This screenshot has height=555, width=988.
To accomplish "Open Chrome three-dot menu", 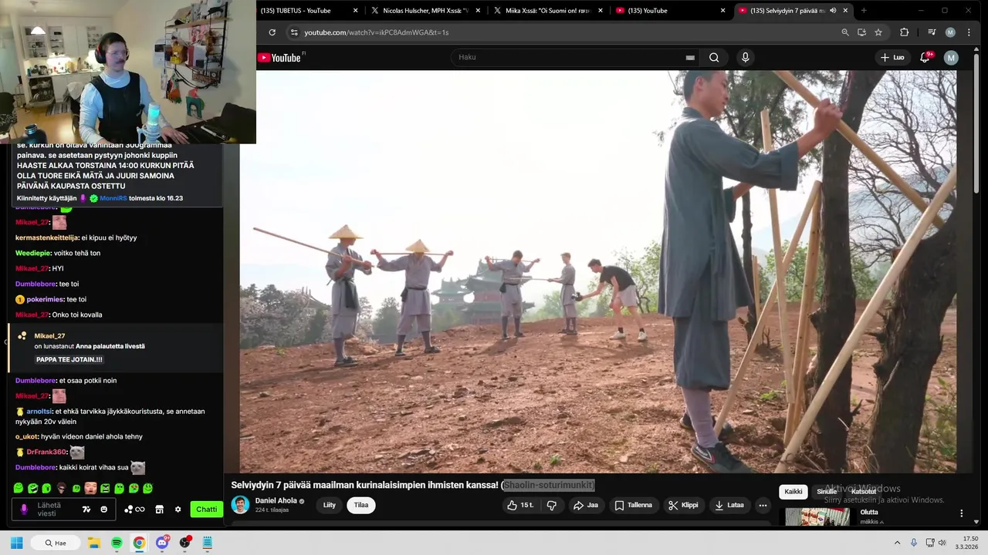I will (x=969, y=32).
